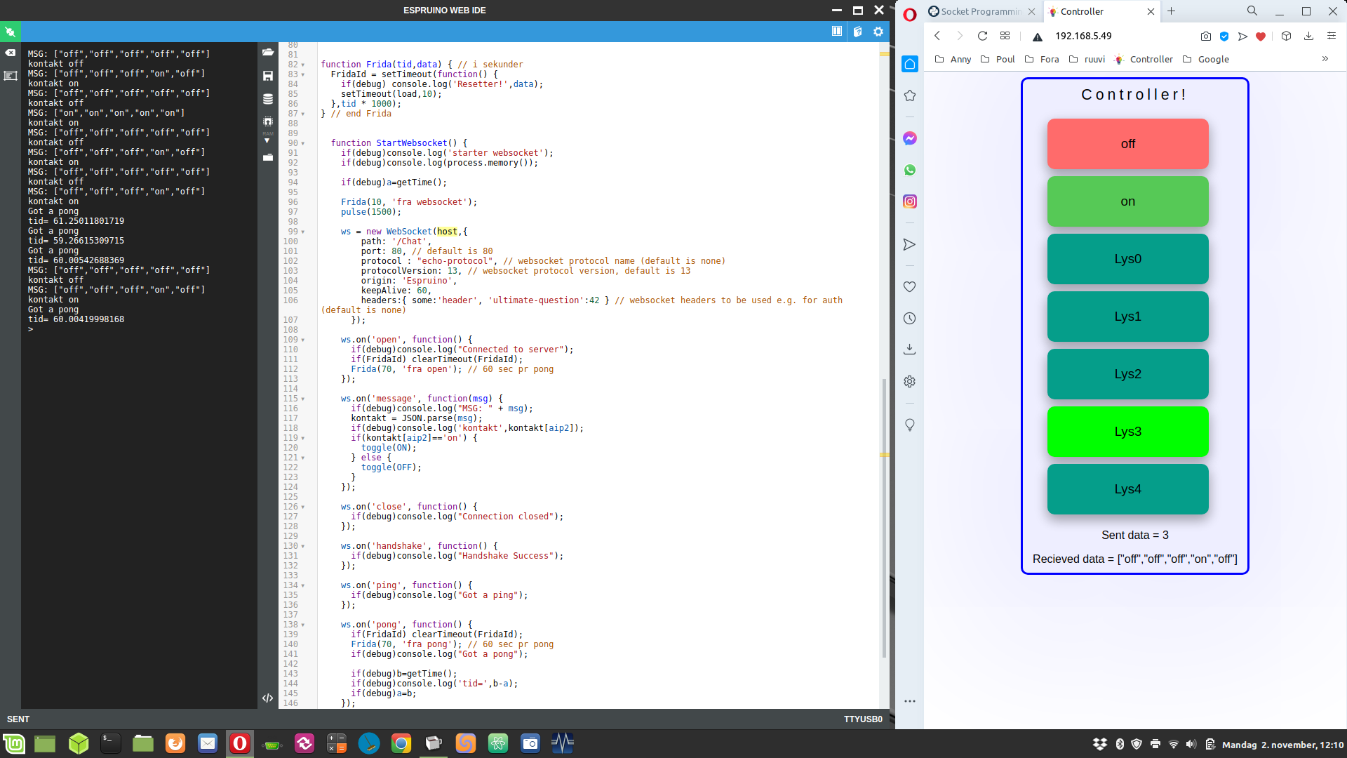Image resolution: width=1347 pixels, height=758 pixels.
Task: Open a new tab in Opera
Action: 1171,11
